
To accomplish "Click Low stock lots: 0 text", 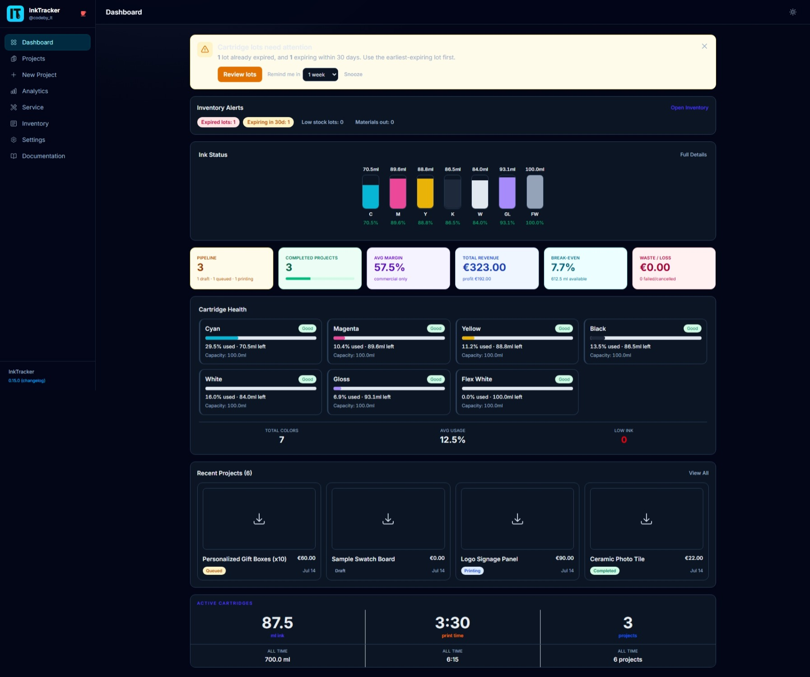I will pos(322,122).
